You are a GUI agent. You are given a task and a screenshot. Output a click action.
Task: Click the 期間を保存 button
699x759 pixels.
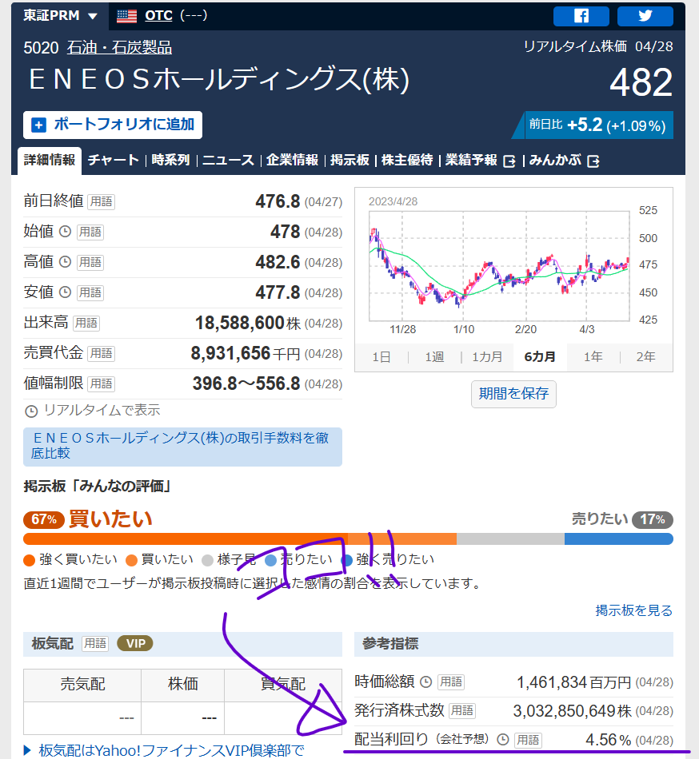pyautogui.click(x=513, y=394)
